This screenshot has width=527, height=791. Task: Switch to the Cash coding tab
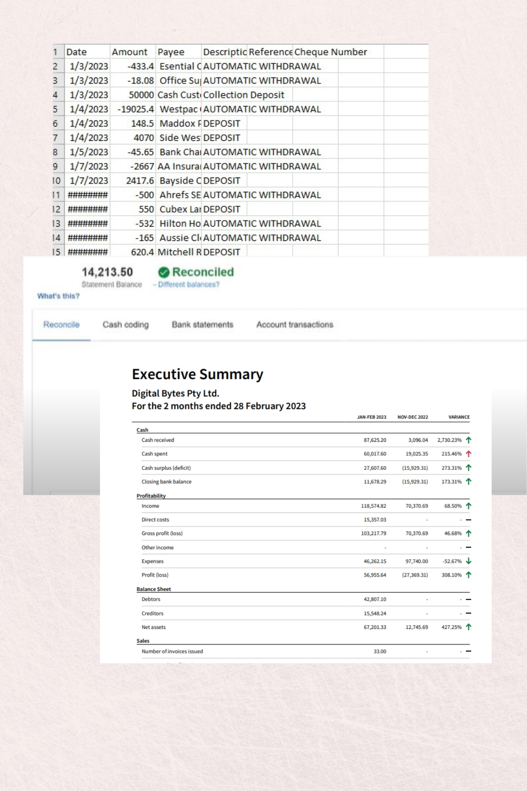[x=126, y=325]
